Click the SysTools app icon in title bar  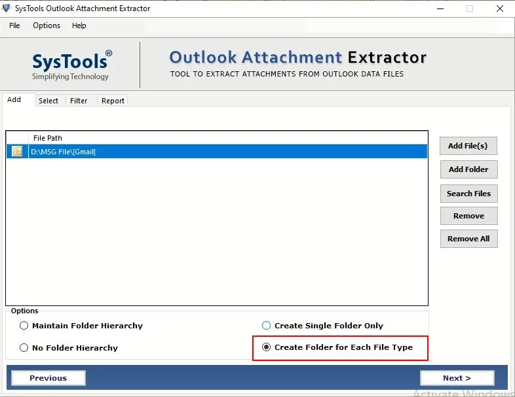click(7, 9)
